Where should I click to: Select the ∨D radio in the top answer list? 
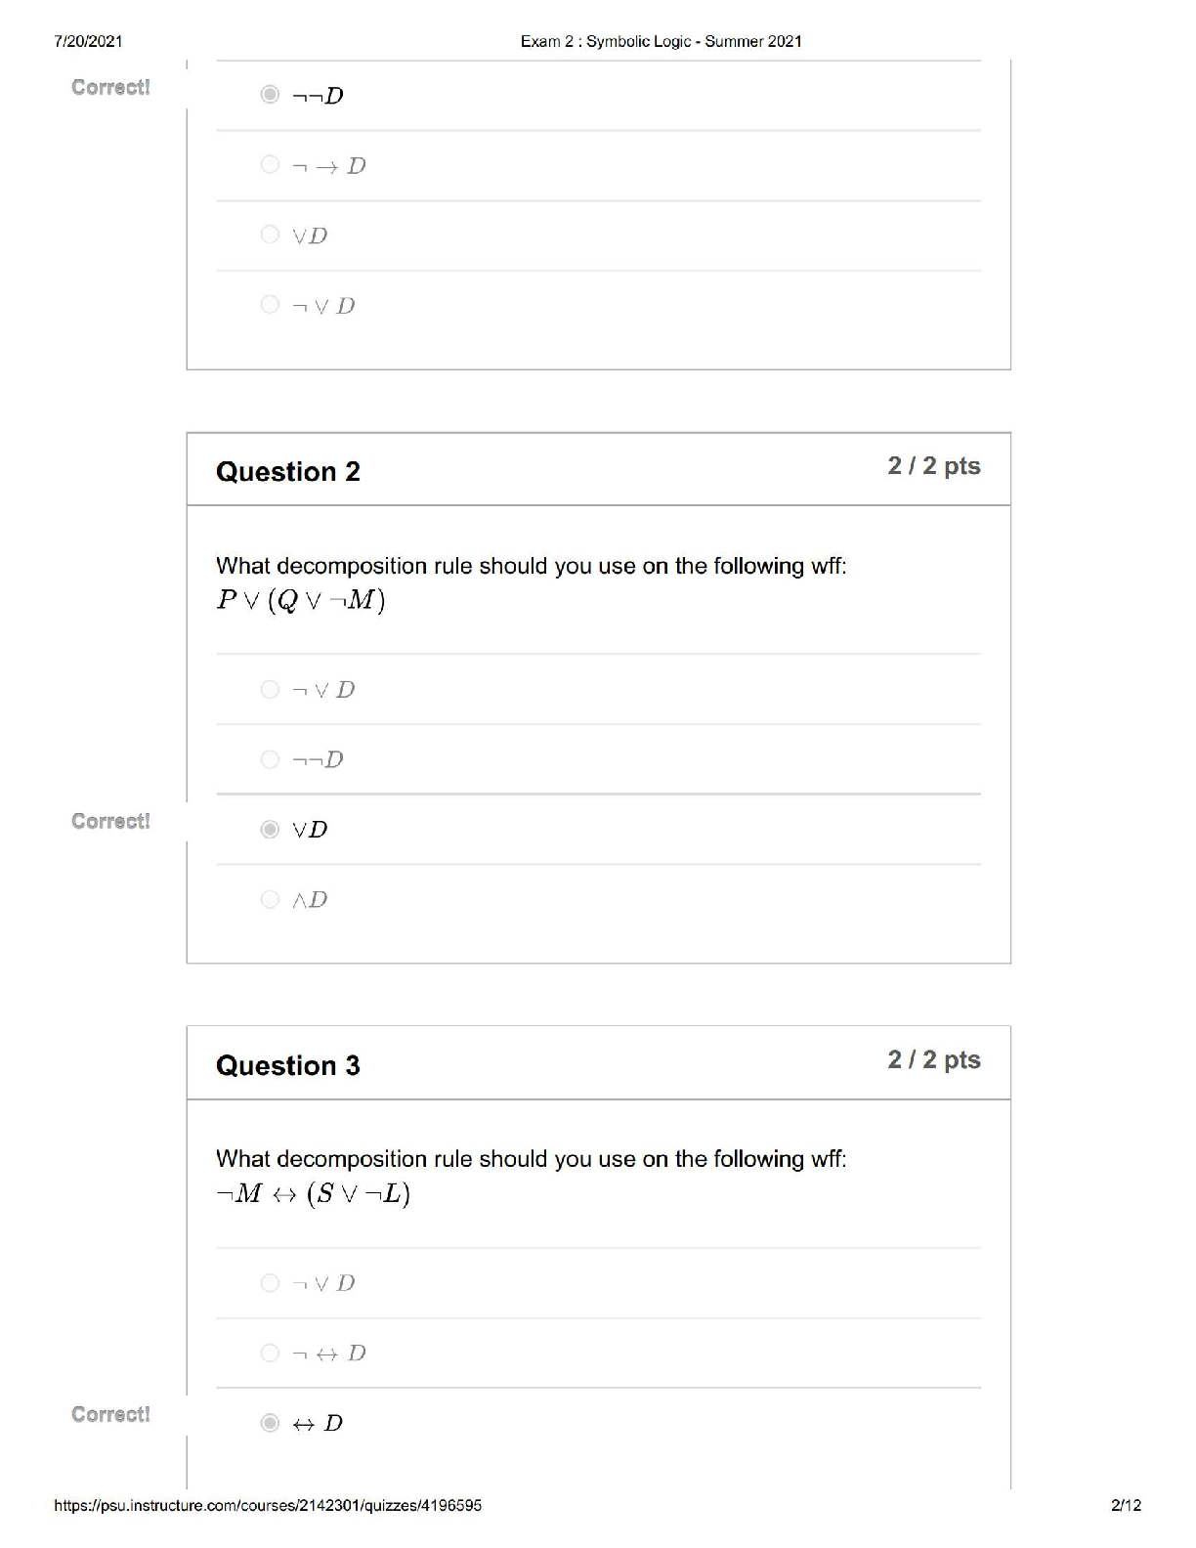[271, 235]
